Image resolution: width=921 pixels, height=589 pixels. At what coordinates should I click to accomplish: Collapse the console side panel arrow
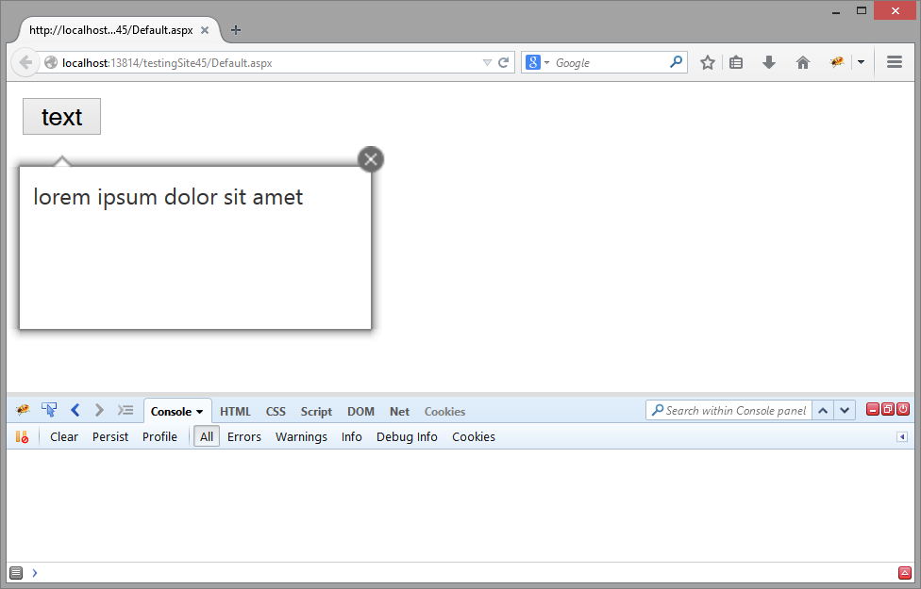tap(902, 437)
